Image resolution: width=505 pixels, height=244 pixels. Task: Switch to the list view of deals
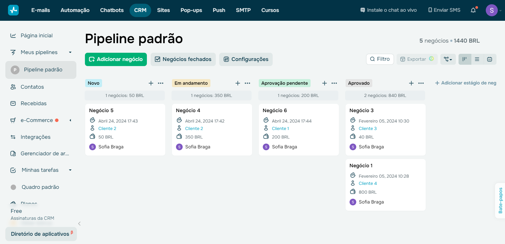tap(477, 59)
